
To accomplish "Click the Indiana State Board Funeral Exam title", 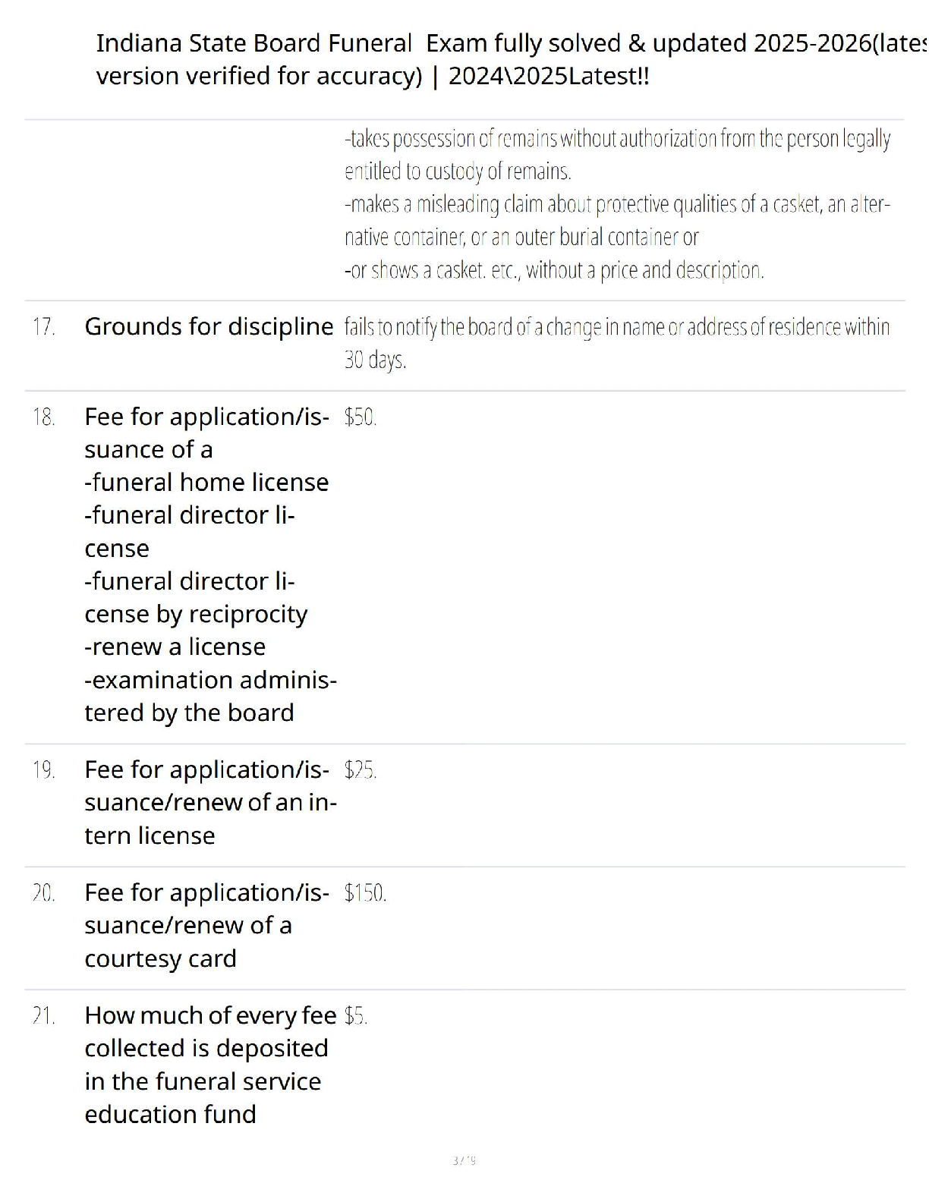I will click(509, 59).
